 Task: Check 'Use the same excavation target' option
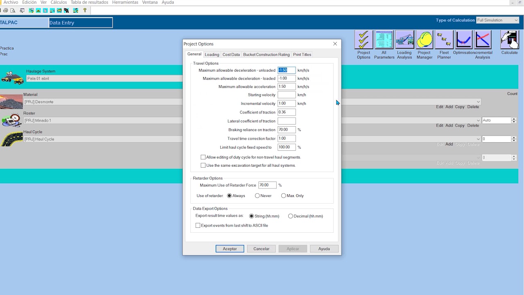click(x=203, y=165)
